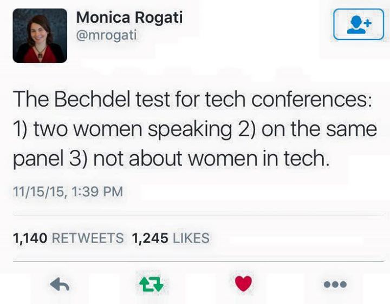The height and width of the screenshot is (304, 390).
Task: Open Monica Rogati's profile photo
Action: coord(40,36)
